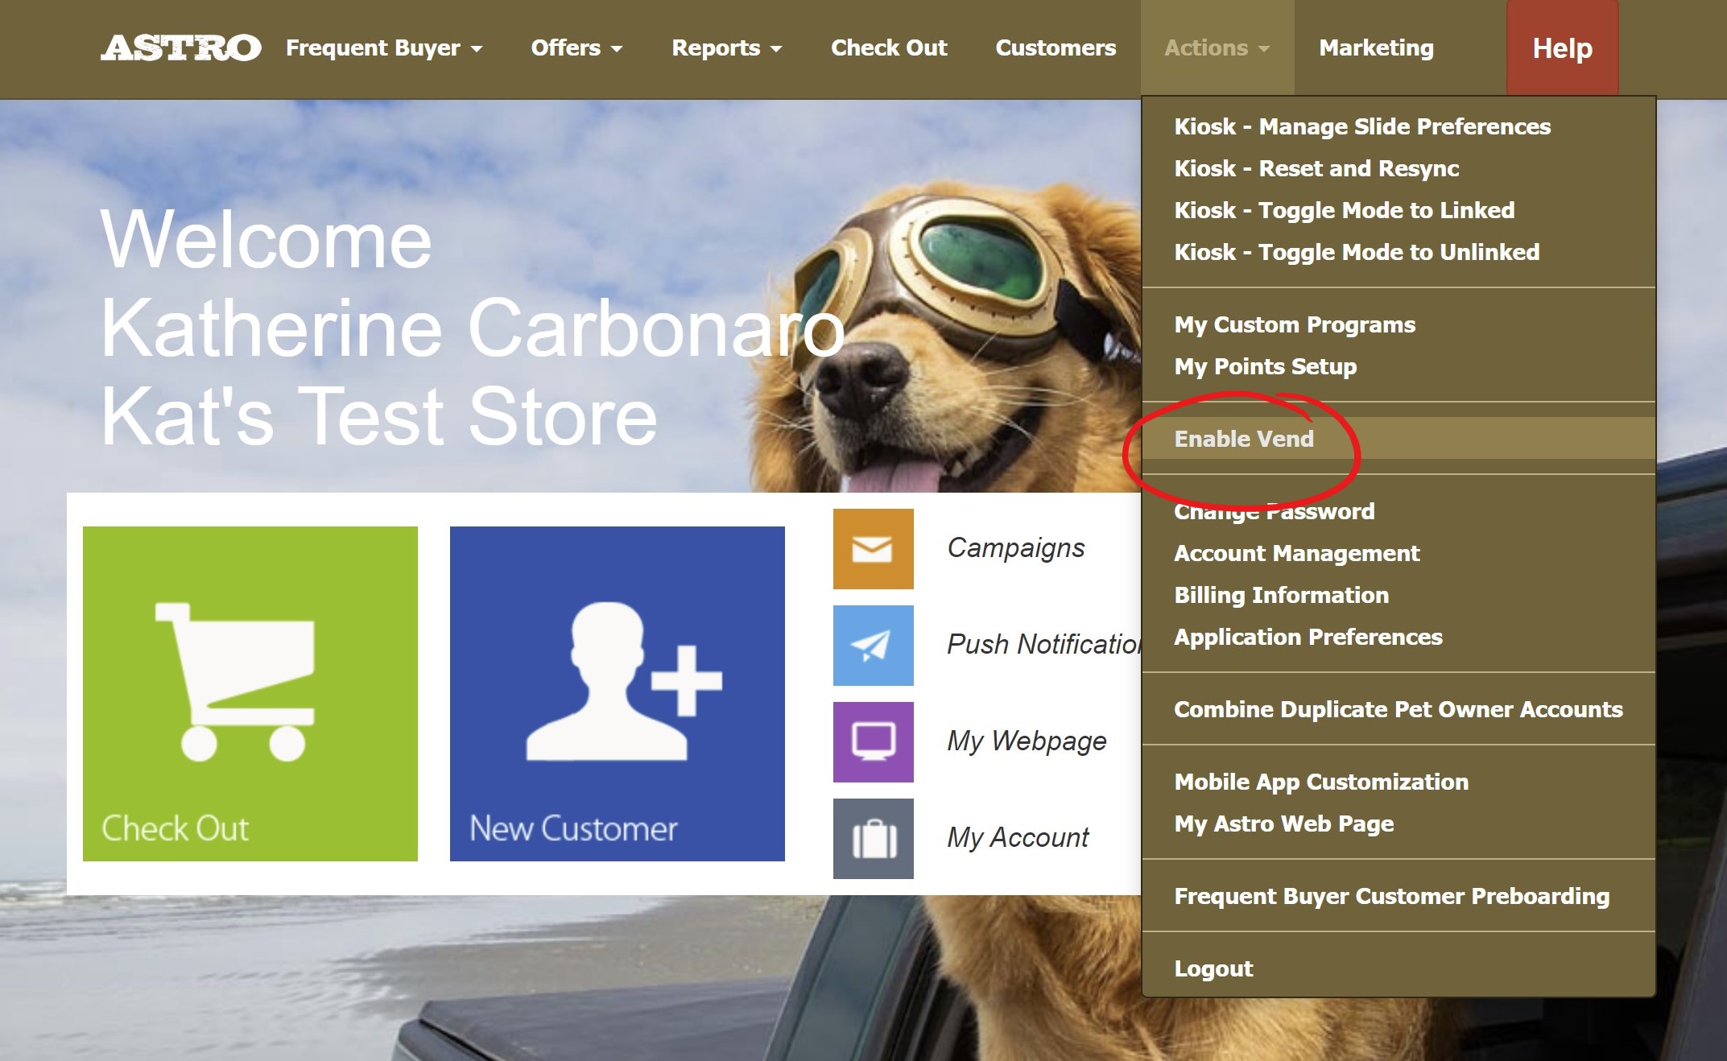This screenshot has height=1061, width=1727.
Task: Open Marketing from the top navigation
Action: pyautogui.click(x=1376, y=48)
